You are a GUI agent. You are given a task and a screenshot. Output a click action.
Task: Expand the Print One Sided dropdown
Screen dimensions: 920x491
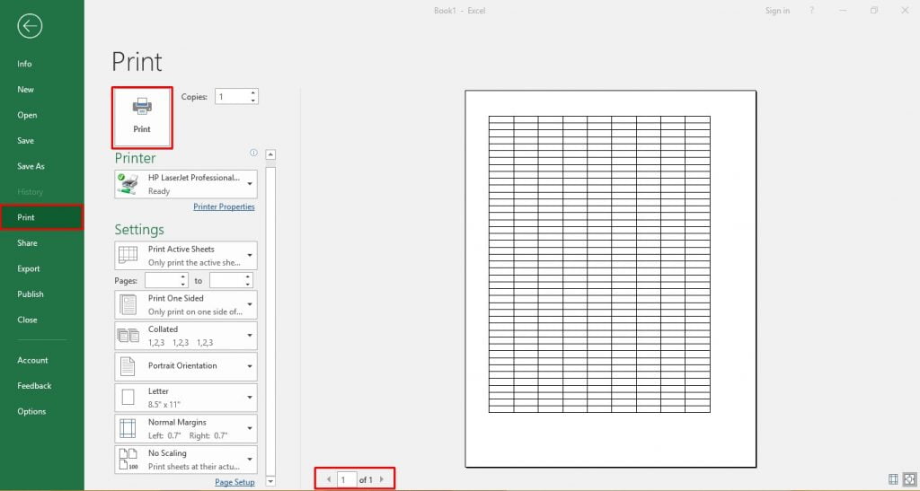[185, 304]
